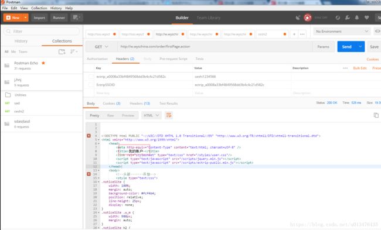Launch the collection Runner
This screenshot has width=381, height=230.
(x=59, y=18)
